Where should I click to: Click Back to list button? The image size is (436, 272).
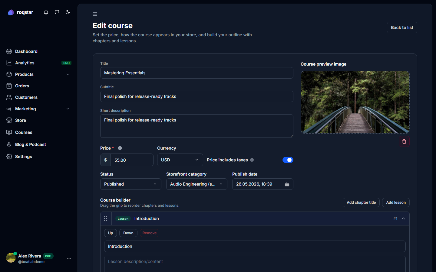pyautogui.click(x=402, y=28)
